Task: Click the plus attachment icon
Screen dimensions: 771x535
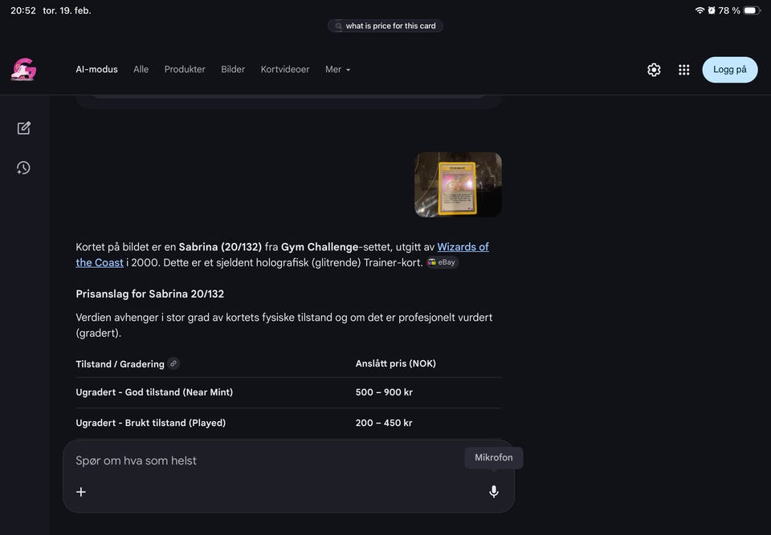Action: coord(81,491)
